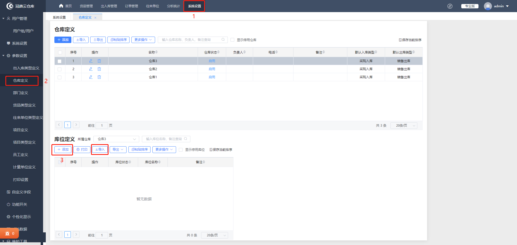Click search icon in warehouse search box
This screenshot has height=245, width=517.
[223, 40]
